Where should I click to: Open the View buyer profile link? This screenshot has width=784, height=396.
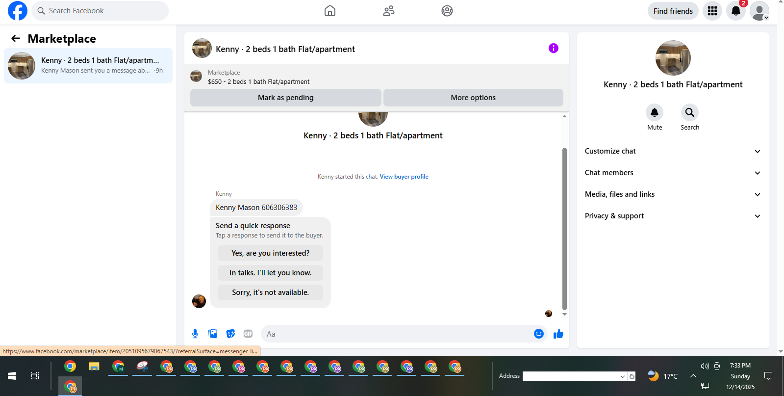click(404, 177)
